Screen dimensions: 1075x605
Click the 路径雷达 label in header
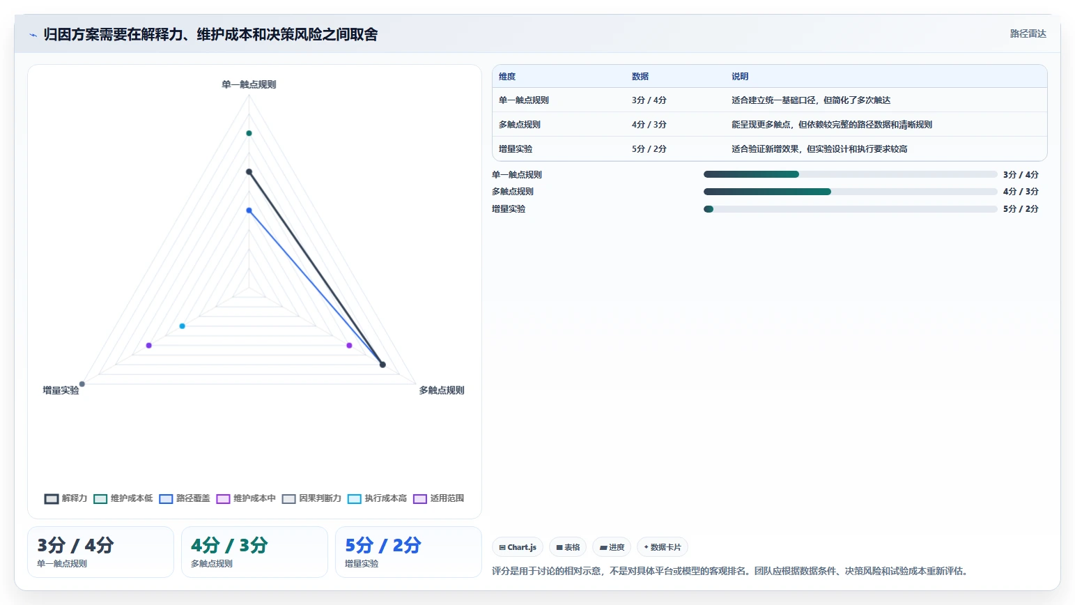pyautogui.click(x=1028, y=33)
